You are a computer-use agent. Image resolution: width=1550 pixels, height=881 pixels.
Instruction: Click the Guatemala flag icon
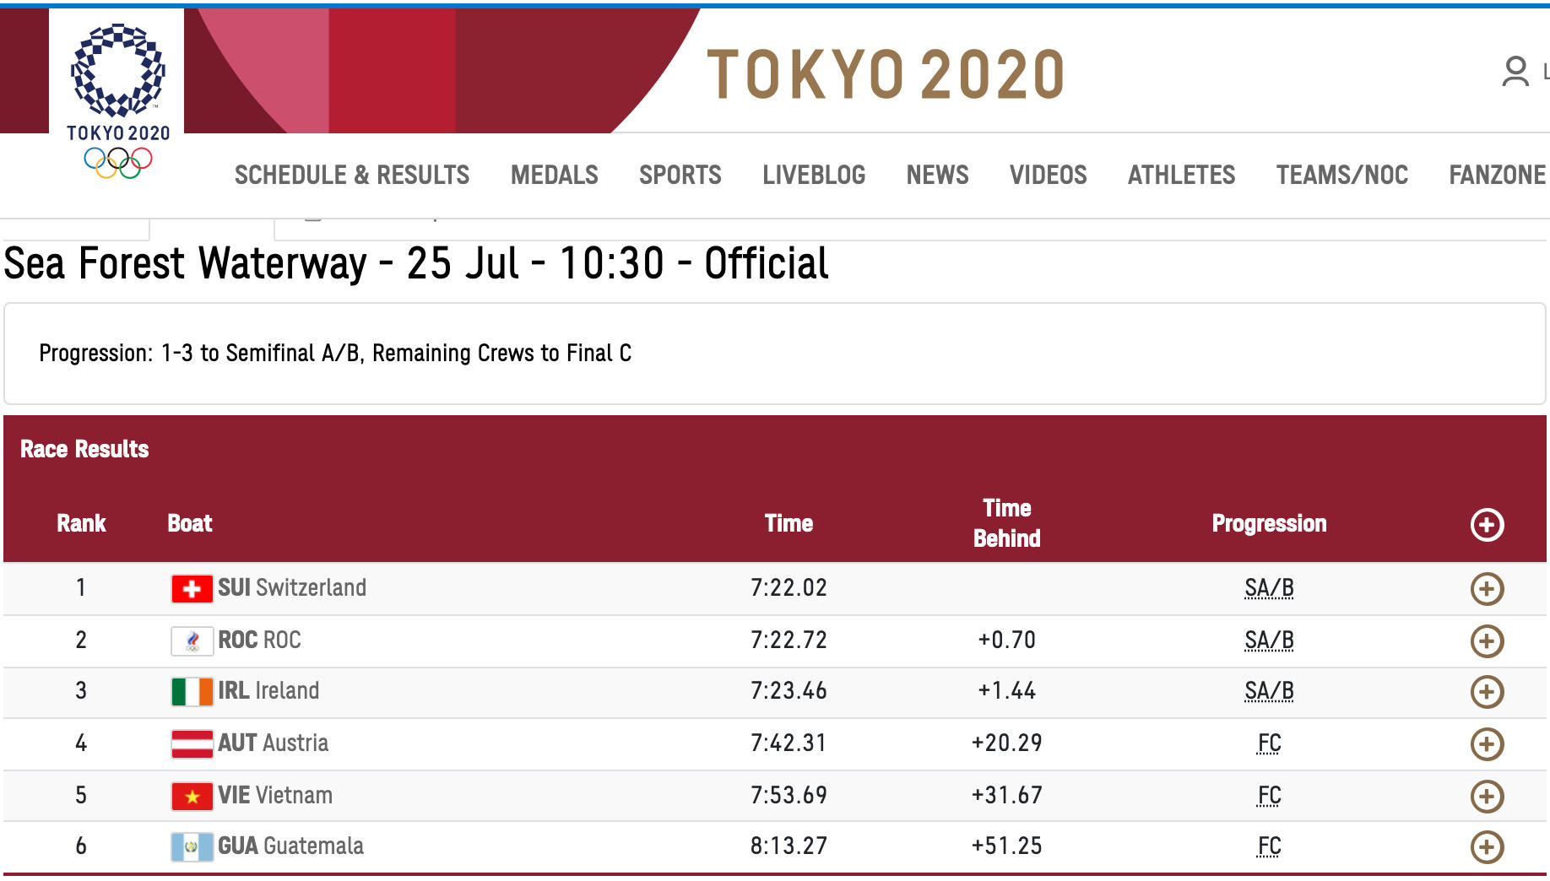pos(191,846)
